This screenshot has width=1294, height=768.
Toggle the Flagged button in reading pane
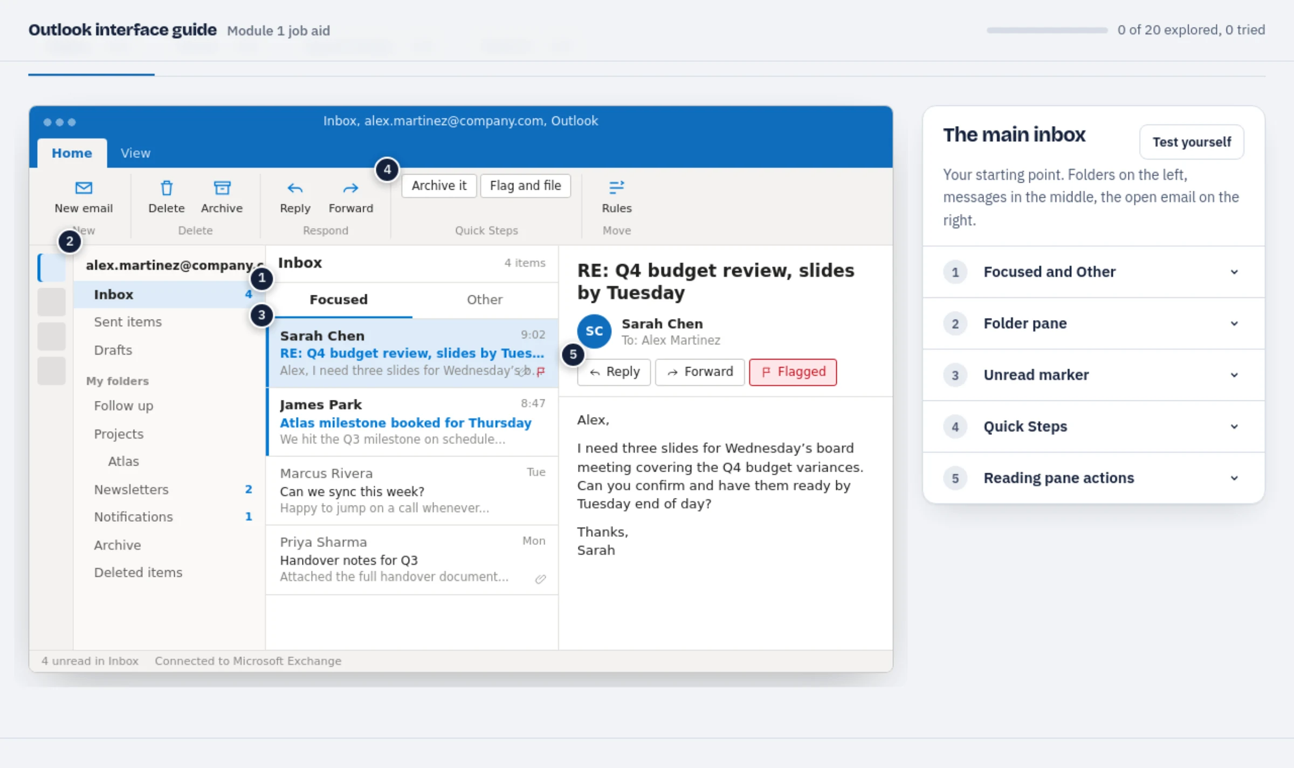(x=793, y=372)
